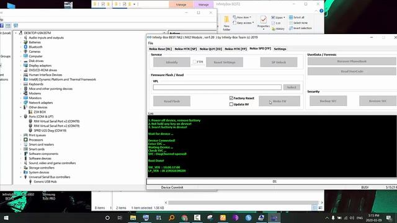Viewport: 397px width, 223px height.
Task: Click the Read Flash button
Action: [x=172, y=101]
